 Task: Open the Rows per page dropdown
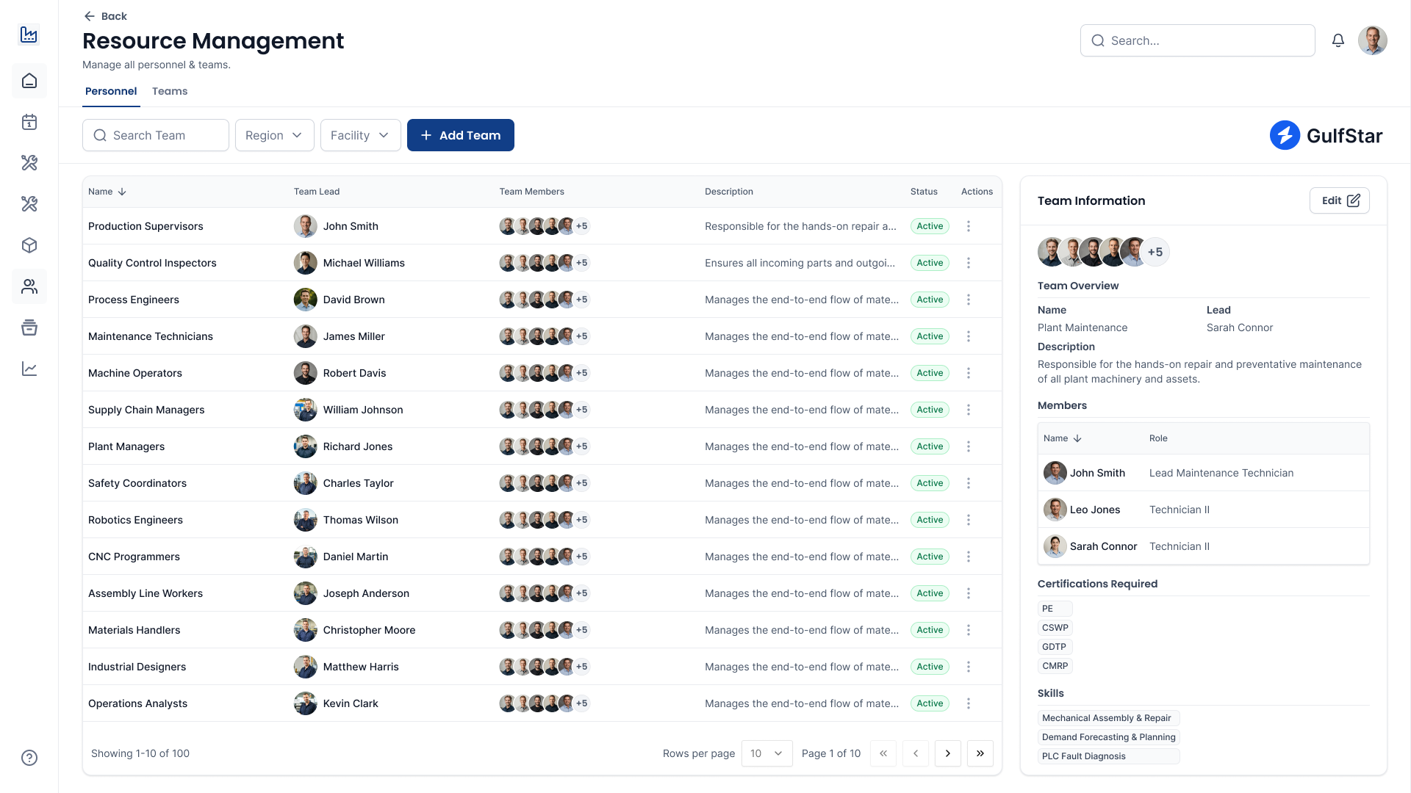(766, 753)
